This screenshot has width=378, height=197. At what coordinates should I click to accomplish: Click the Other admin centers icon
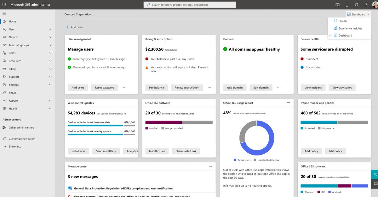click(x=4, y=127)
